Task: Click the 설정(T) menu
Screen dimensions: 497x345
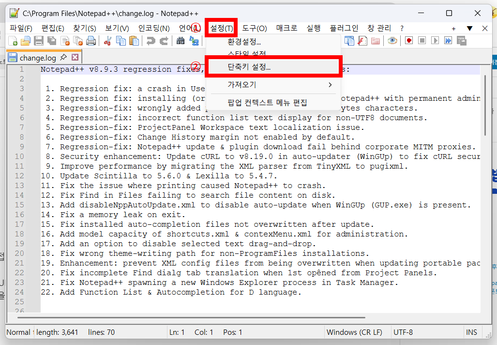Action: (222, 28)
